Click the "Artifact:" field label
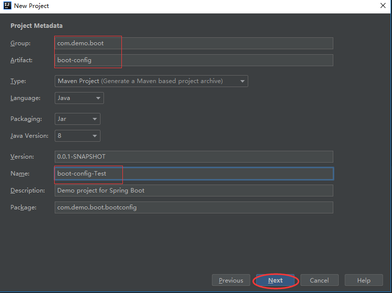The image size is (392, 293). [21, 60]
